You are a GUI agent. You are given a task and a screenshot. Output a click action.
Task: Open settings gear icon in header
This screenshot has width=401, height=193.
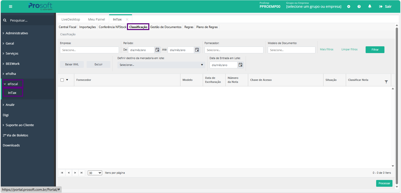[349, 7]
